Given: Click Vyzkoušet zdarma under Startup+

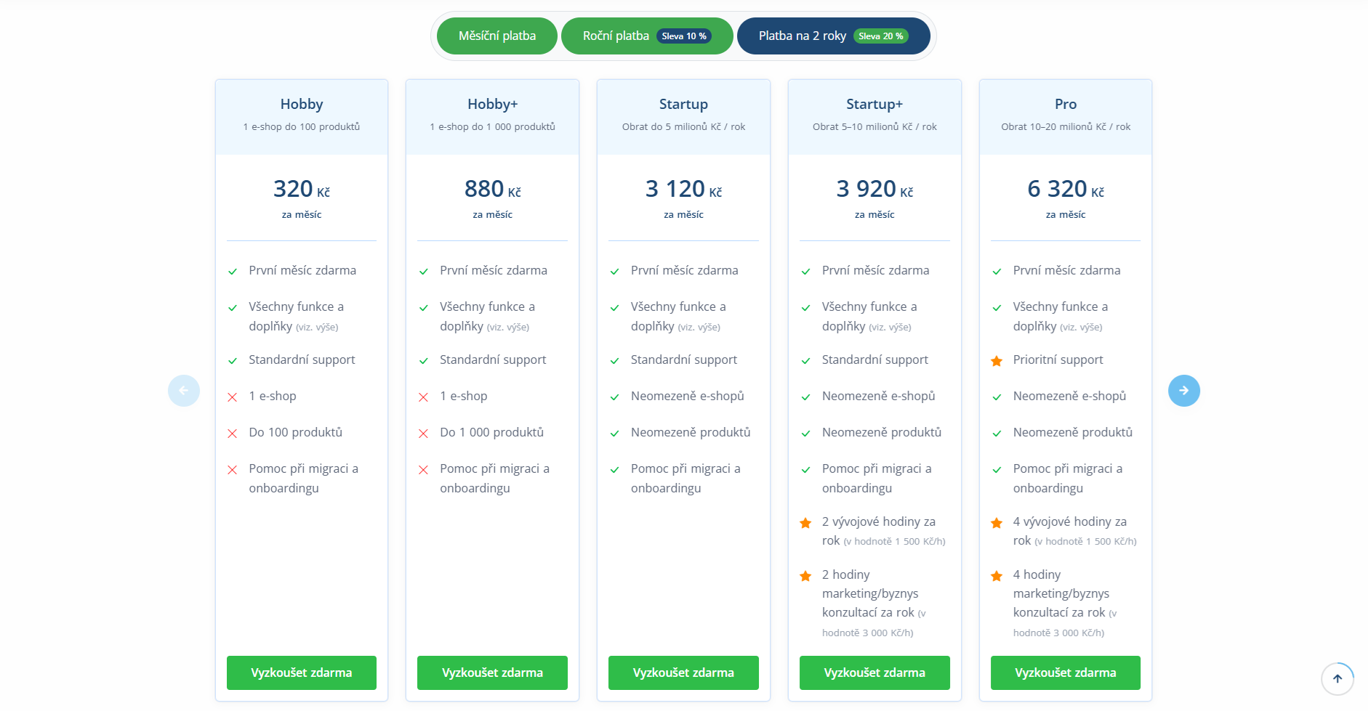Looking at the screenshot, I should [875, 673].
